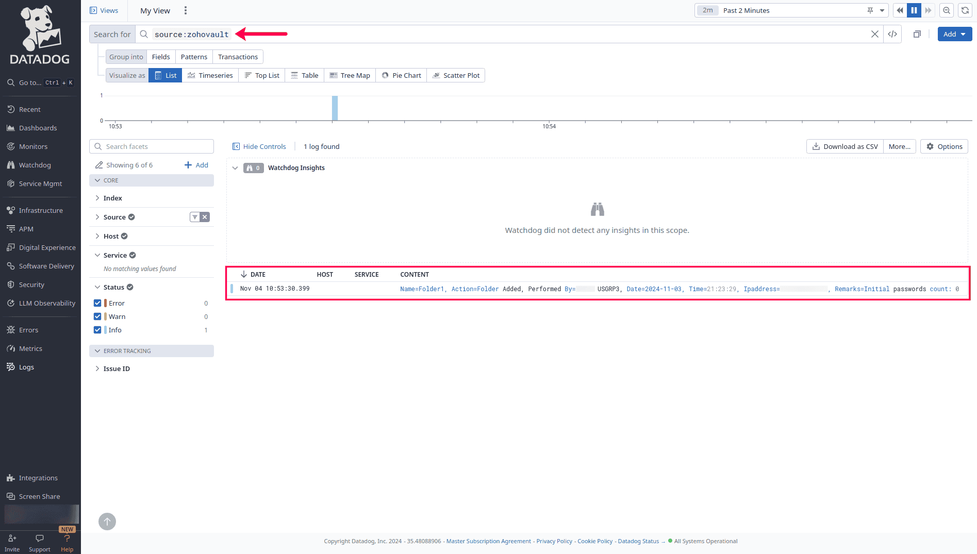The image size is (977, 554).
Task: Open Monitors section
Action: tap(33, 146)
